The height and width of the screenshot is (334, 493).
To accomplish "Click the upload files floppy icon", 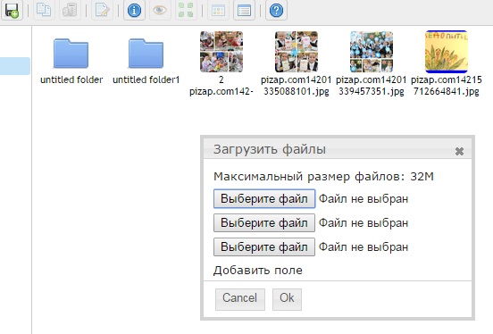I will point(12,11).
